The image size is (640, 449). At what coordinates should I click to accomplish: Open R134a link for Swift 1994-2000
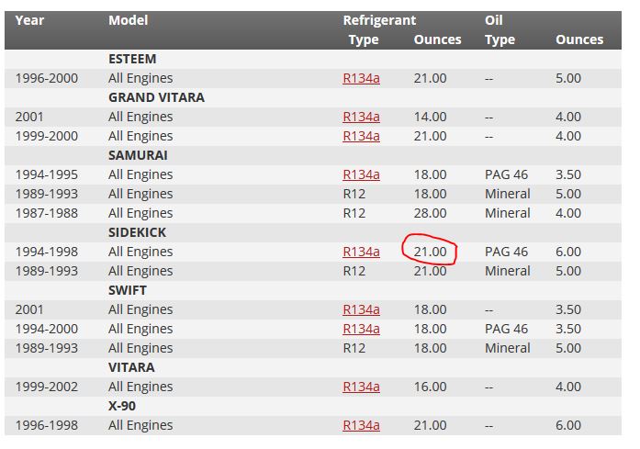361,329
